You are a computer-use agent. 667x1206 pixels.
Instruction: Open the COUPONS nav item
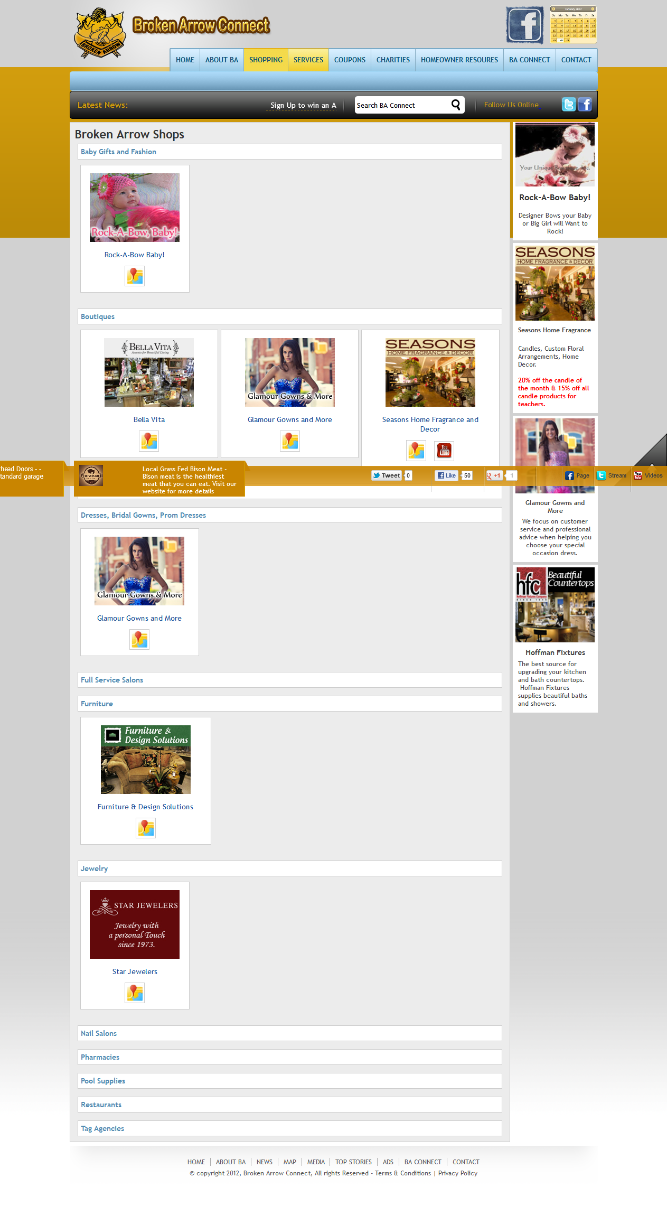[350, 60]
